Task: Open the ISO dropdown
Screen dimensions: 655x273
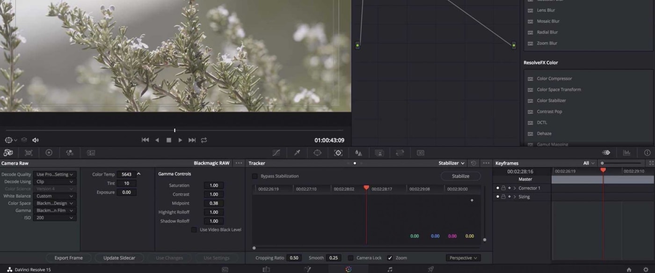Action: tap(55, 218)
